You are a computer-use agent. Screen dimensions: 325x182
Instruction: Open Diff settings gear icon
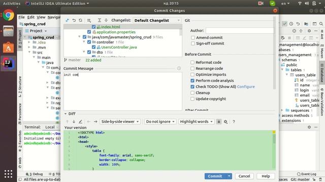(225, 122)
